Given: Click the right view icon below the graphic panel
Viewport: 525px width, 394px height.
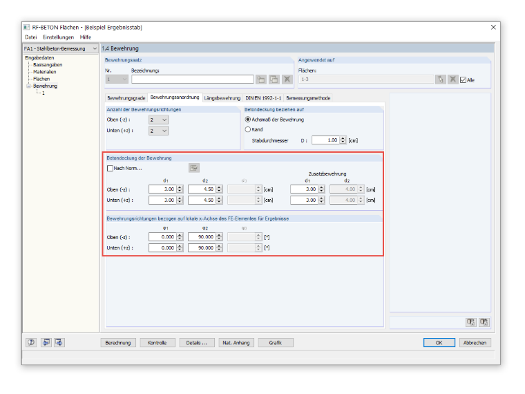Looking at the screenshot, I should 484,322.
